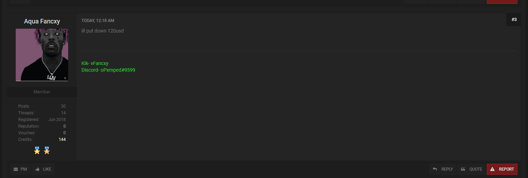Select the Kik- vFancxy signature line
This screenshot has width=528, height=178.
click(x=95, y=63)
